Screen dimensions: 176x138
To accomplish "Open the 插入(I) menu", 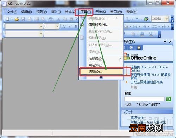I will click(56, 12).
